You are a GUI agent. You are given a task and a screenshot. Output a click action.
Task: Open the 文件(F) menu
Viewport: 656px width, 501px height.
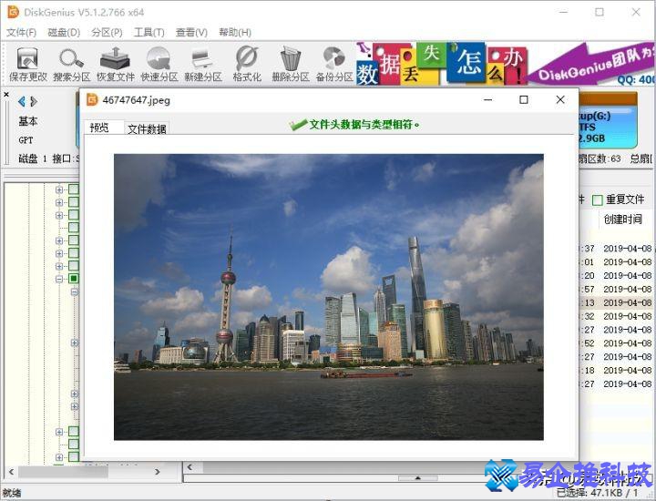click(21, 32)
